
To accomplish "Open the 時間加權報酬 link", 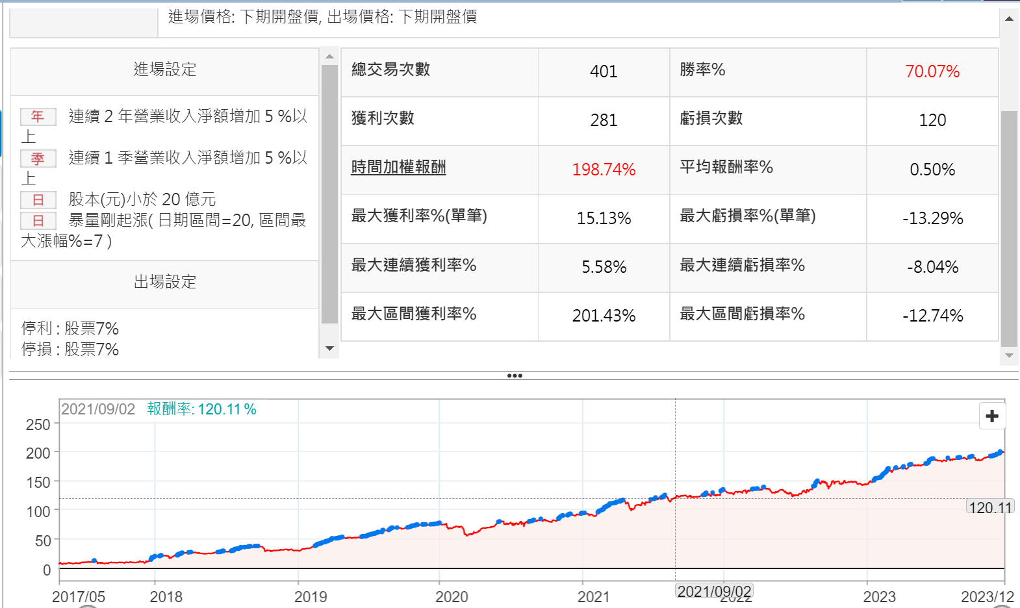I will 398,168.
